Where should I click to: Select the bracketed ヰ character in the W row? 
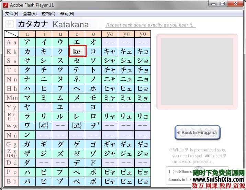point(44,125)
